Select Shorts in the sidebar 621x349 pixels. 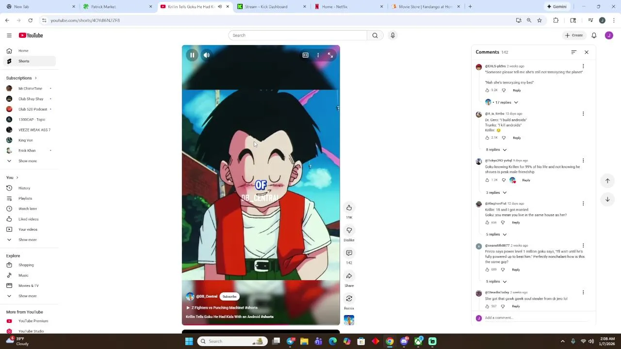(x=29, y=61)
